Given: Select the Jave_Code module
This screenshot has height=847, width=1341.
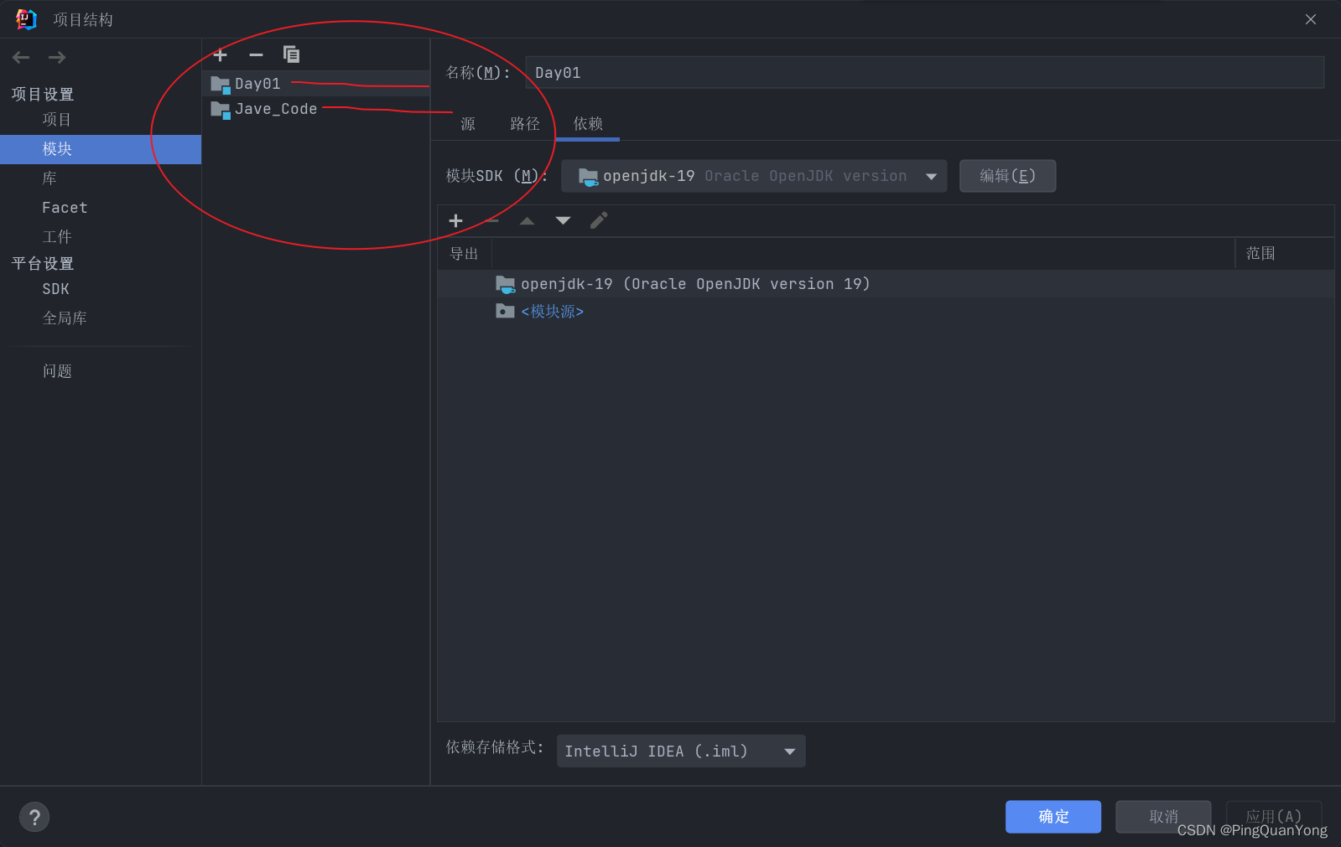Looking at the screenshot, I should tap(316, 109).
